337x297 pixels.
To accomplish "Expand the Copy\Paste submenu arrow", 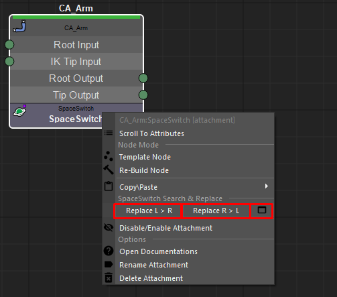I will 266,186.
